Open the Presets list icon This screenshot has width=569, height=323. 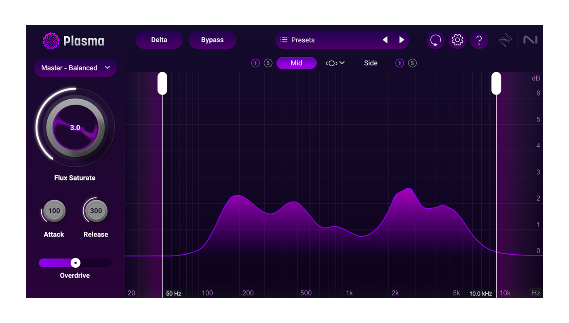click(x=284, y=40)
